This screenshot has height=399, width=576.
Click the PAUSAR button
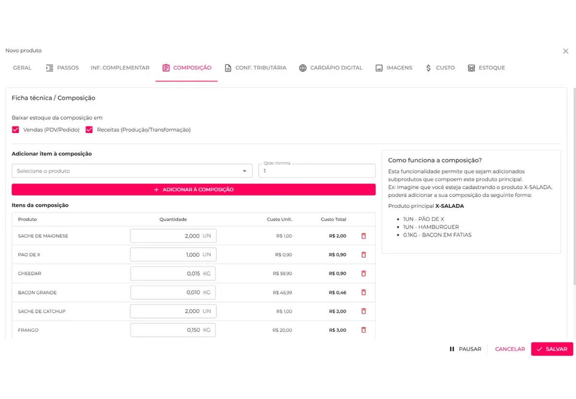pos(465,349)
